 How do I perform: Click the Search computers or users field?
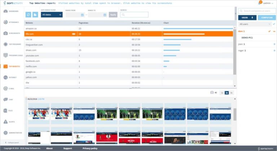pyautogui.click(x=257, y=11)
